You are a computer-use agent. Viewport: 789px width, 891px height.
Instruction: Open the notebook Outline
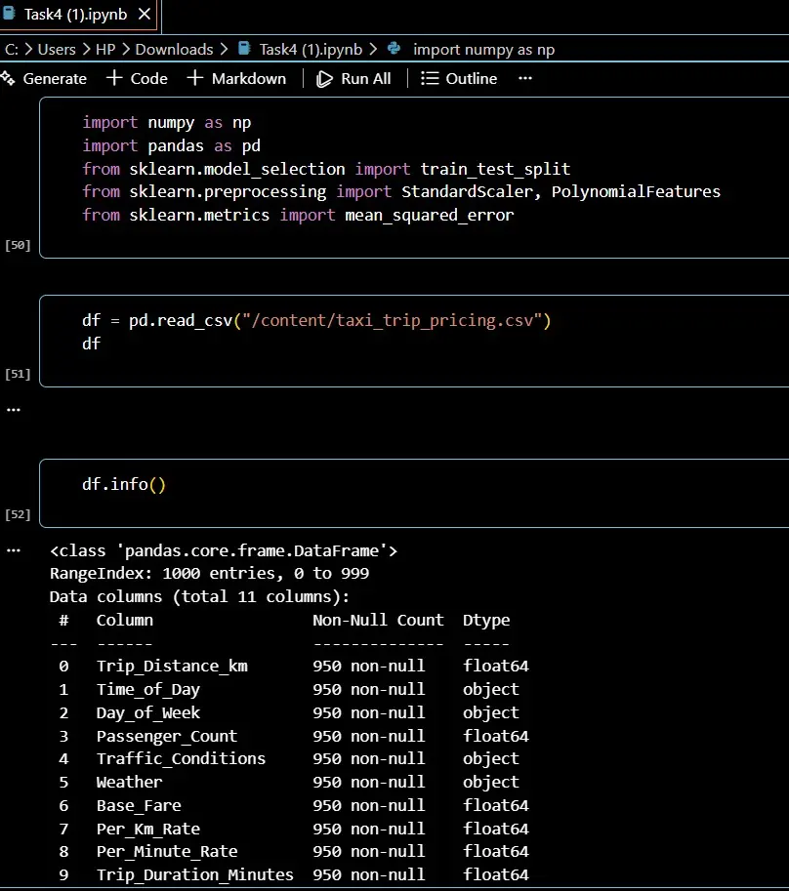tap(459, 78)
